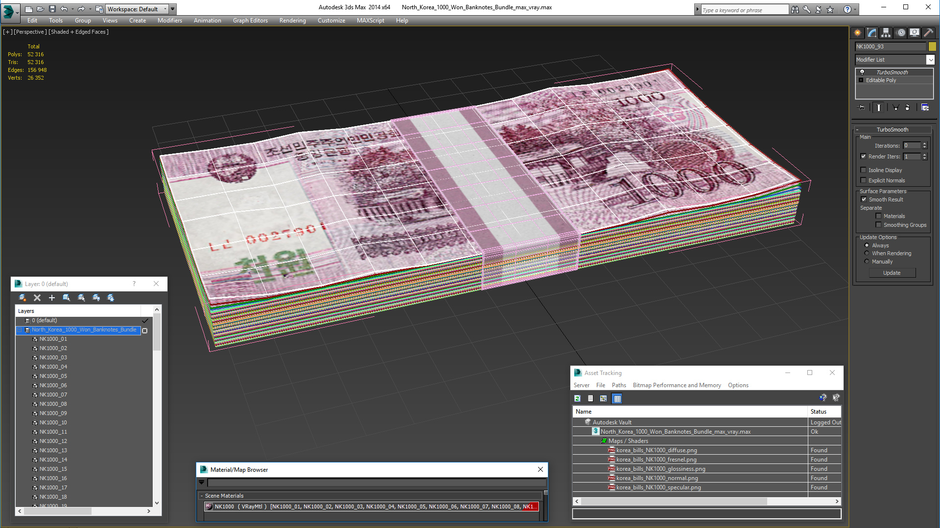Screen dimensions: 940x528
Task: Open the Display command panel tab
Action: click(915, 33)
